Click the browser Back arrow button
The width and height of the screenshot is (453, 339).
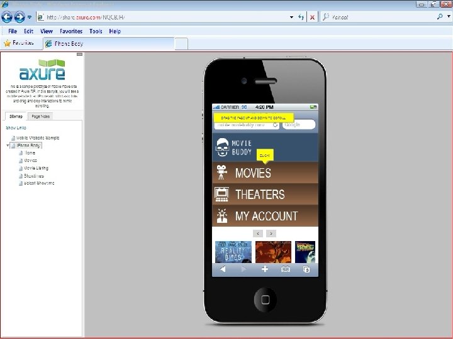coord(7,17)
